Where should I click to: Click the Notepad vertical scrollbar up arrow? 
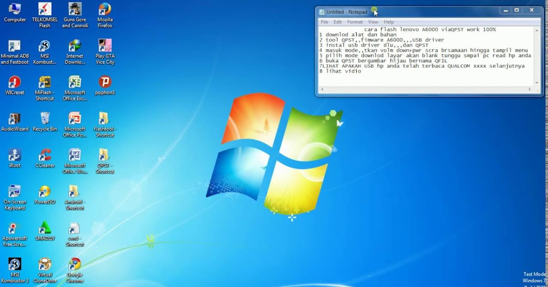point(537,30)
